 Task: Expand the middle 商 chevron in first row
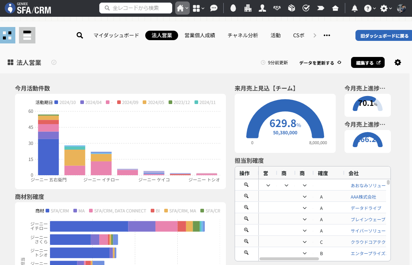(286, 185)
